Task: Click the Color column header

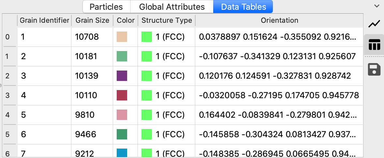Action: pos(126,20)
